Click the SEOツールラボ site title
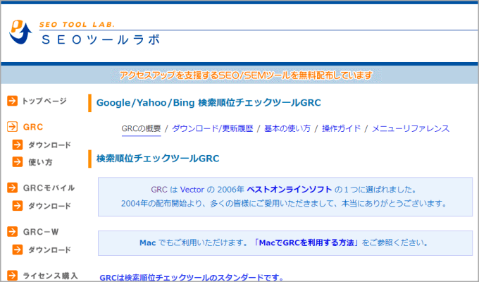 click(x=101, y=40)
